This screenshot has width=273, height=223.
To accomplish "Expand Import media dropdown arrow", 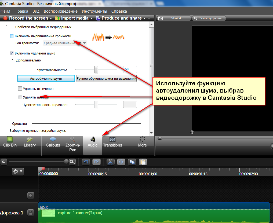I will tap(92, 19).
